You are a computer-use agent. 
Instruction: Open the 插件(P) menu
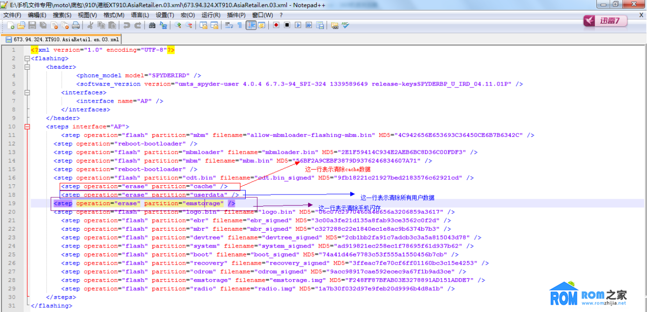236,15
